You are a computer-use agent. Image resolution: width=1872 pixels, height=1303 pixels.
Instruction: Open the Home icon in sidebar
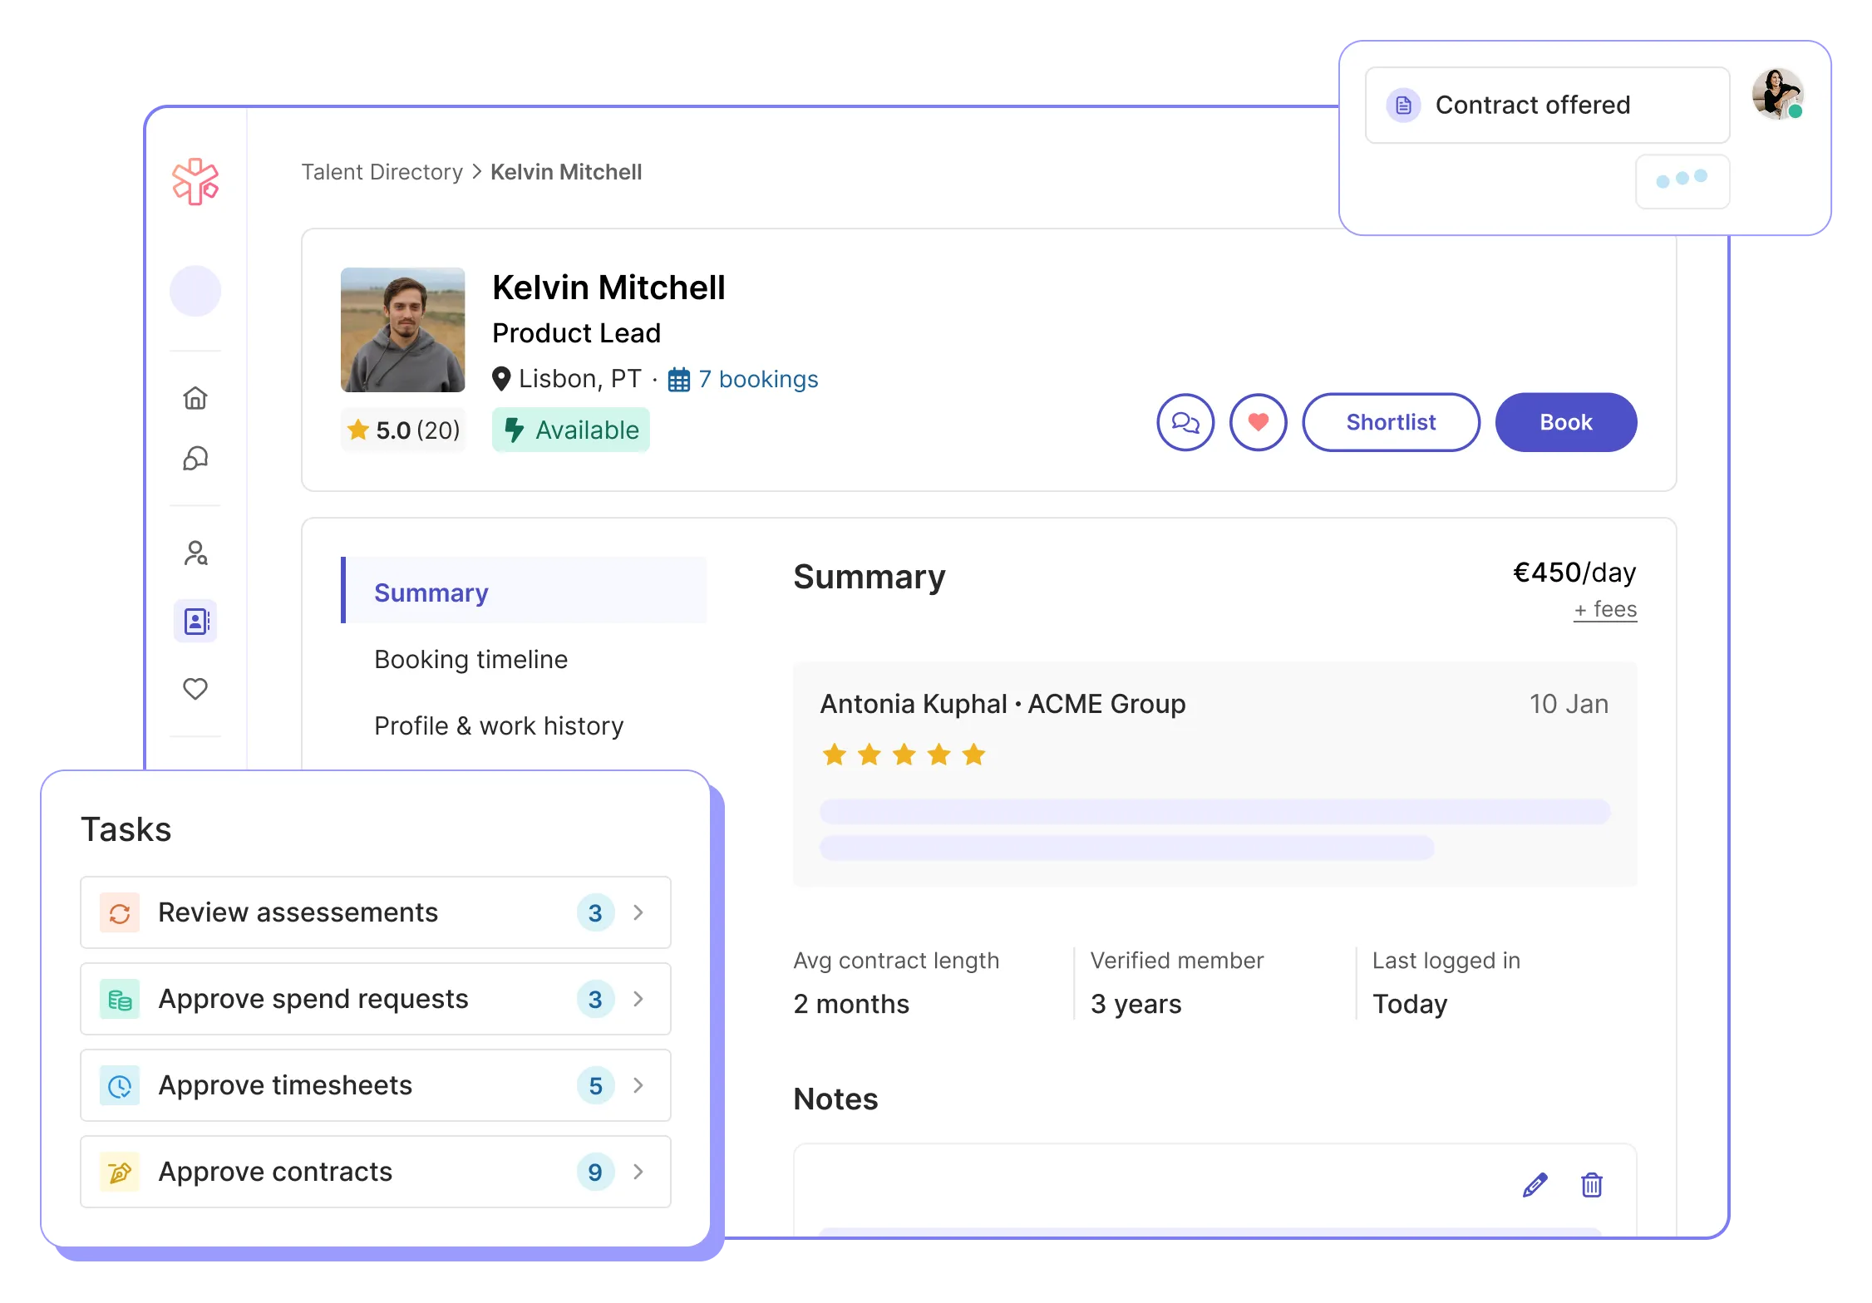[x=195, y=398]
